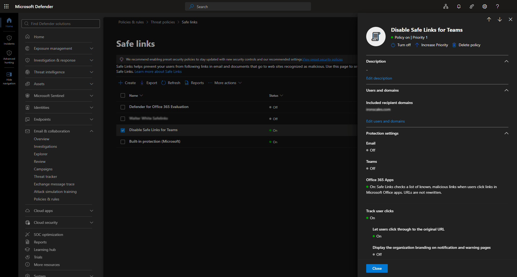The image size is (517, 277).
Task: Click Find Defender solutions field
Action: pos(61,24)
